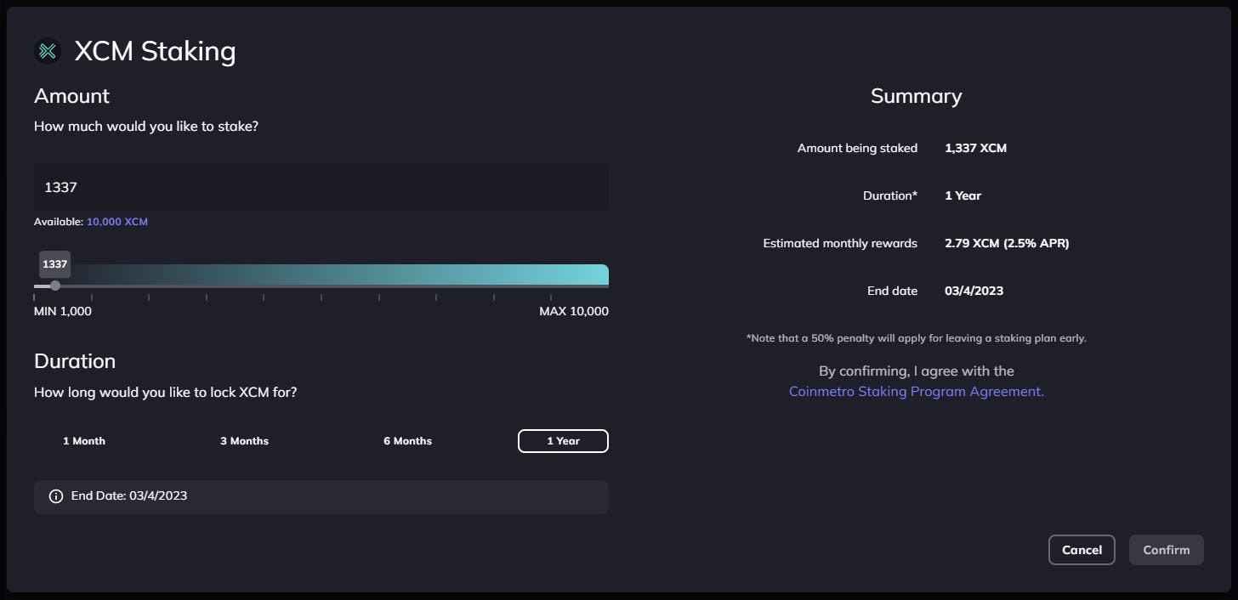This screenshot has width=1238, height=600.
Task: Click the summary End date 03/4/2023 value
Action: click(974, 291)
